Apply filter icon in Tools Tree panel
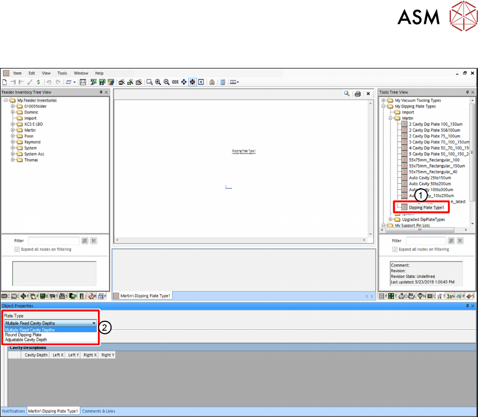The height and width of the screenshot is (417, 478). point(451,240)
